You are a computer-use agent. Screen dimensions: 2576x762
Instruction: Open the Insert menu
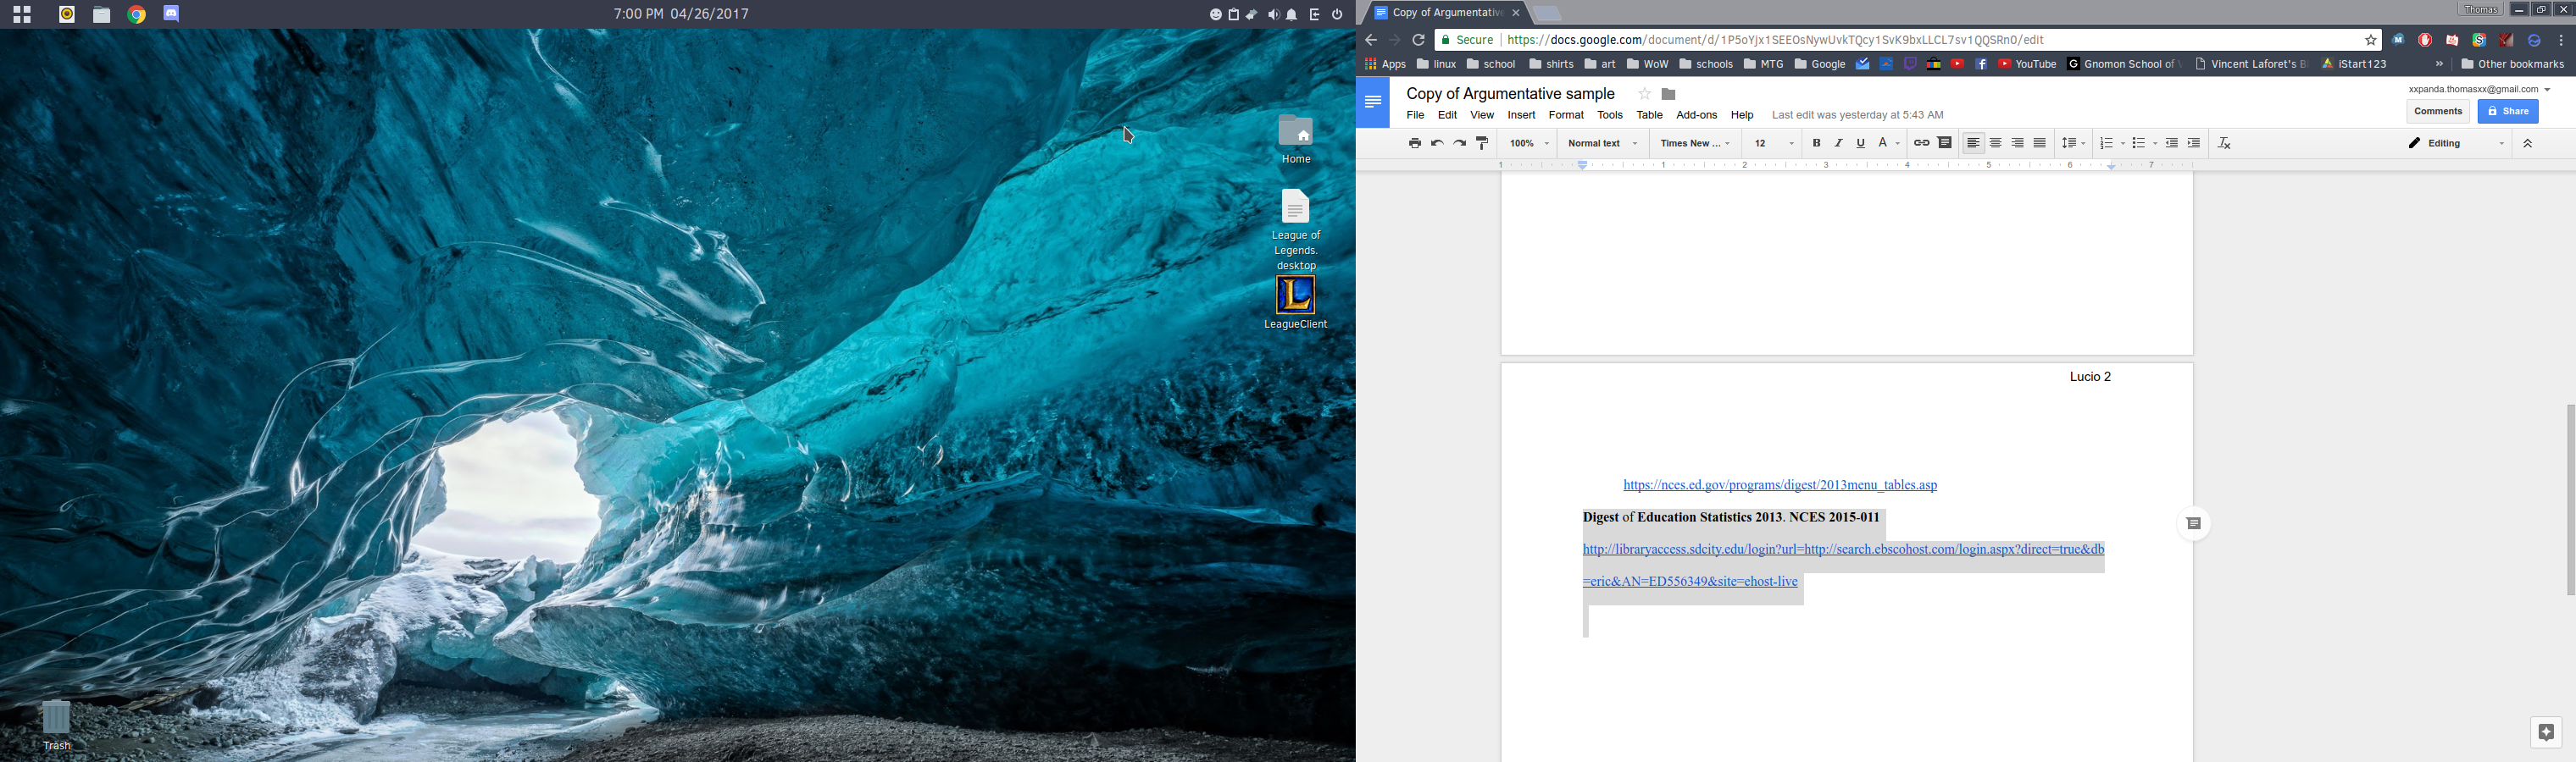(x=1521, y=115)
